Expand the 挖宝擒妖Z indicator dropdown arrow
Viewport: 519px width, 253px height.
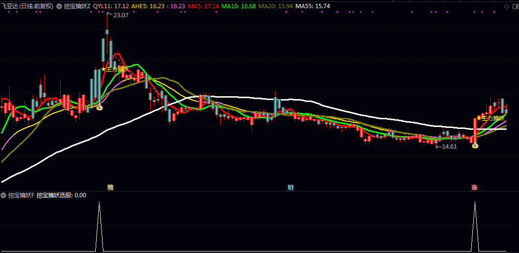[x=60, y=7]
